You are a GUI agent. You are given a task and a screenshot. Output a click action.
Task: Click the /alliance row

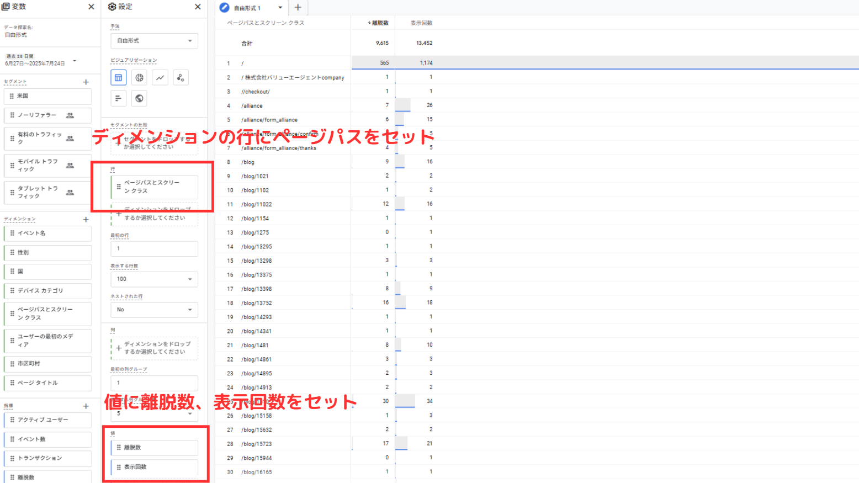[537, 105]
